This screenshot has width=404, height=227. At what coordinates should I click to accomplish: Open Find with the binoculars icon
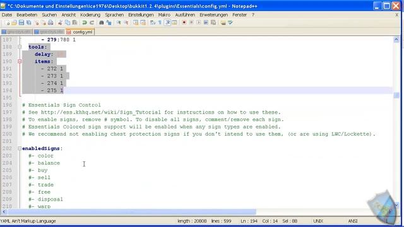101,23
